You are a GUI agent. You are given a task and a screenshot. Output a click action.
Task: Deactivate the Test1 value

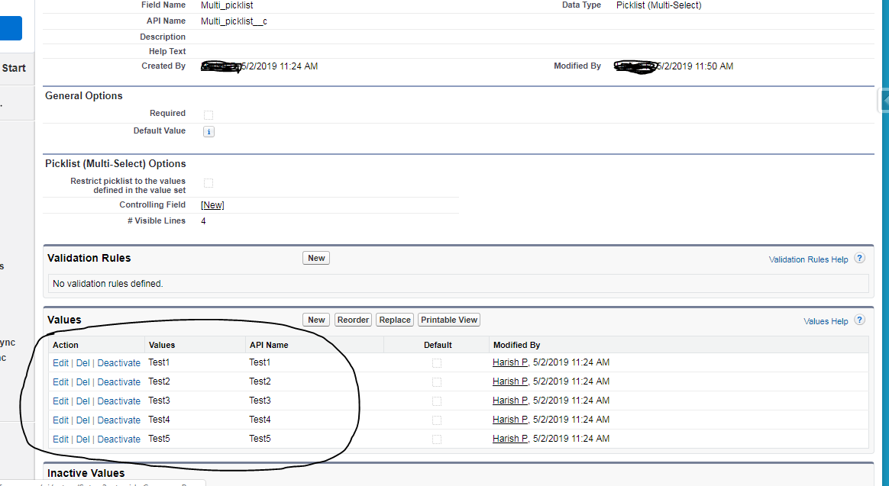pyautogui.click(x=118, y=363)
